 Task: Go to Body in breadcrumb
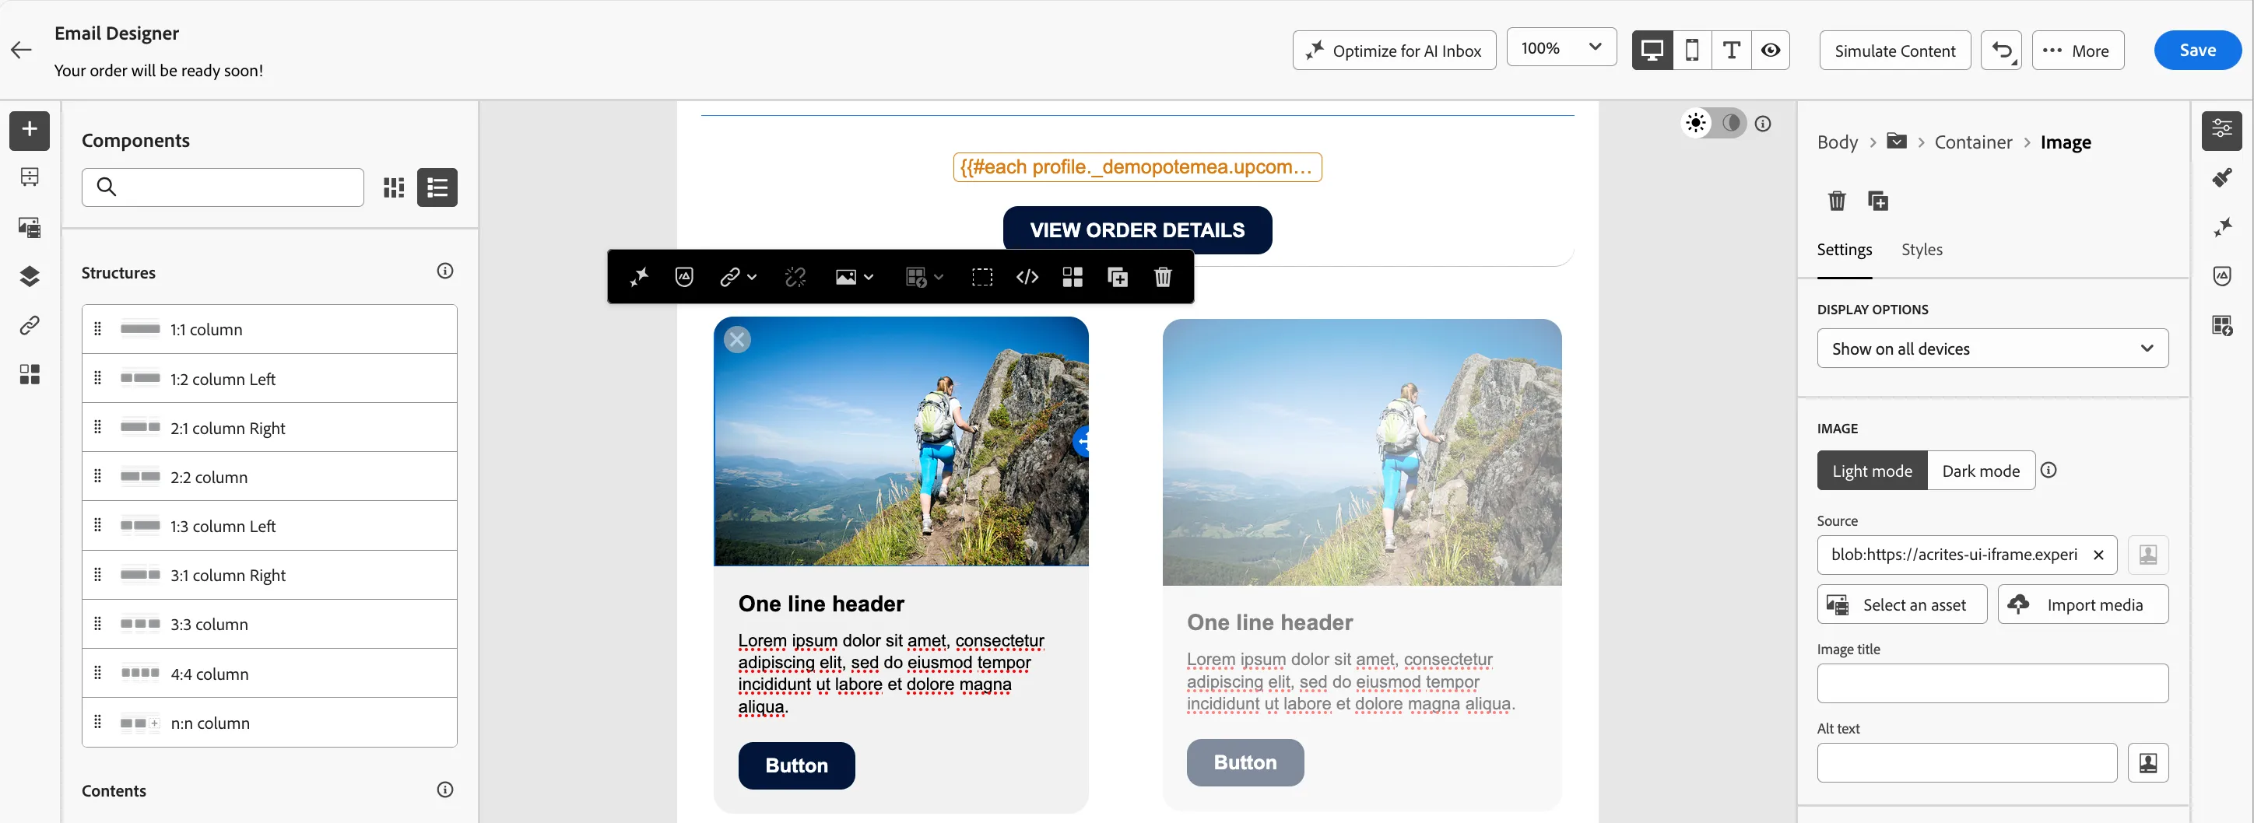point(1837,142)
